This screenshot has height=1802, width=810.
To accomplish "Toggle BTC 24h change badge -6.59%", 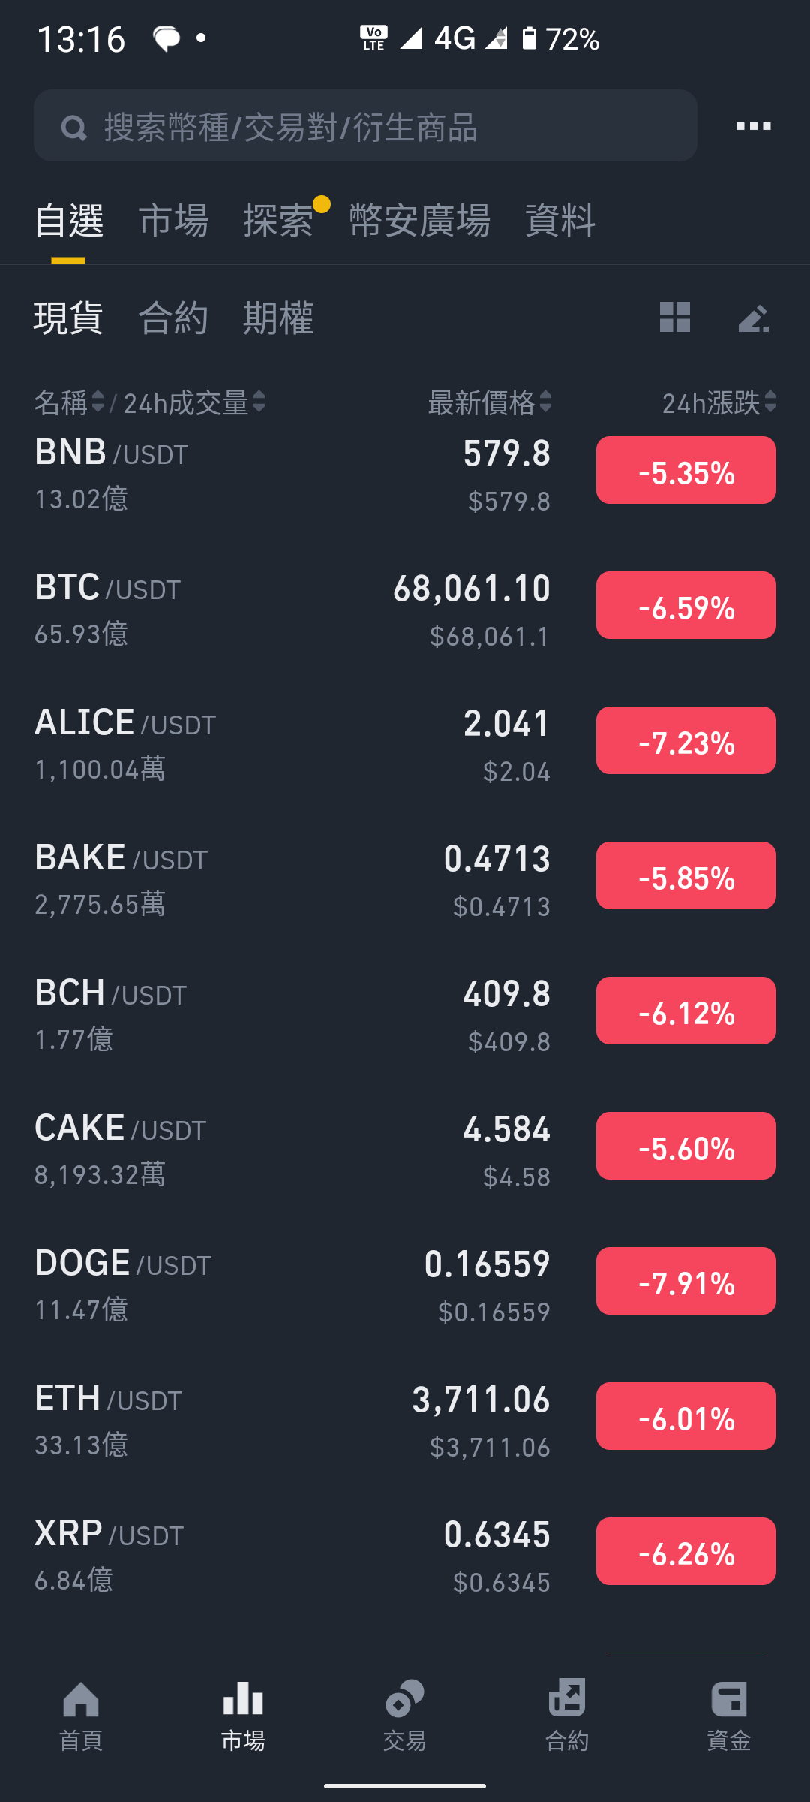I will tap(685, 605).
